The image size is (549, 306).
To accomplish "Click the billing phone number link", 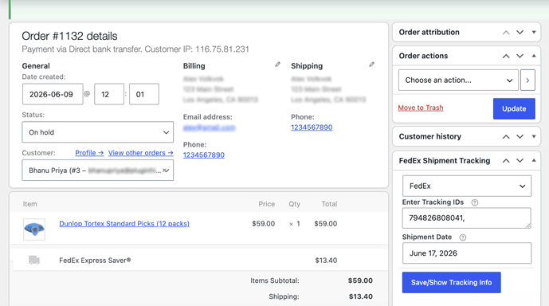I will [204, 155].
